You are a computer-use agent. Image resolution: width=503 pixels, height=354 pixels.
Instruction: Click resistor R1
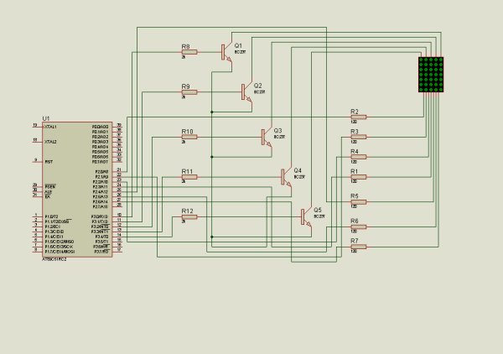pyautogui.click(x=359, y=177)
